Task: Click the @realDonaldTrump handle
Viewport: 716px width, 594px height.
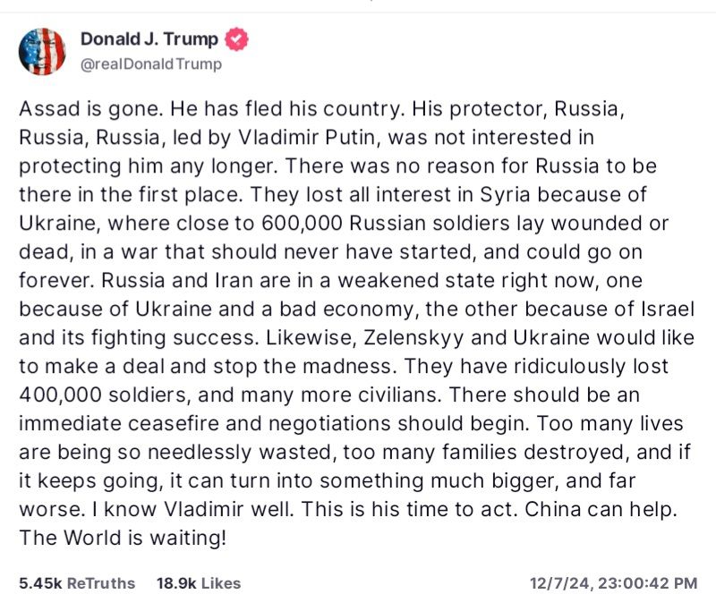Action: pyautogui.click(x=151, y=64)
